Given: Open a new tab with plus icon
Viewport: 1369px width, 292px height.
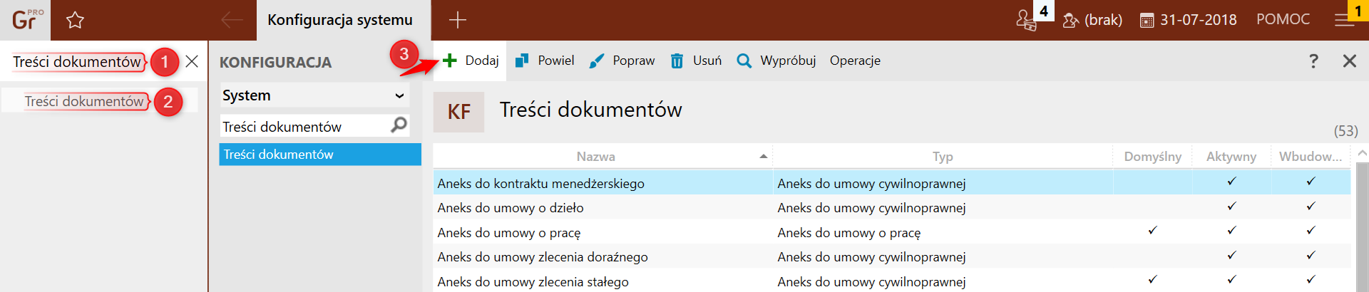Looking at the screenshot, I should click(458, 20).
